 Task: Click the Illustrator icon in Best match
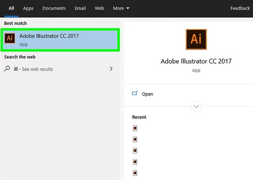coord(10,39)
